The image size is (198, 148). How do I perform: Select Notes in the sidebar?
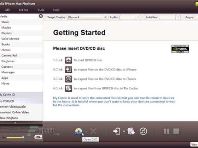21,84
